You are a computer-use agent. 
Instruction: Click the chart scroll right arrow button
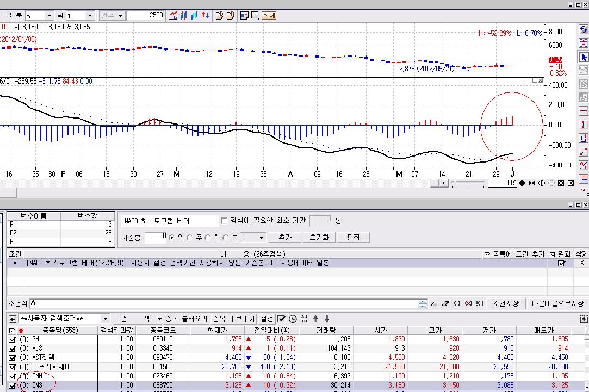tap(444, 183)
